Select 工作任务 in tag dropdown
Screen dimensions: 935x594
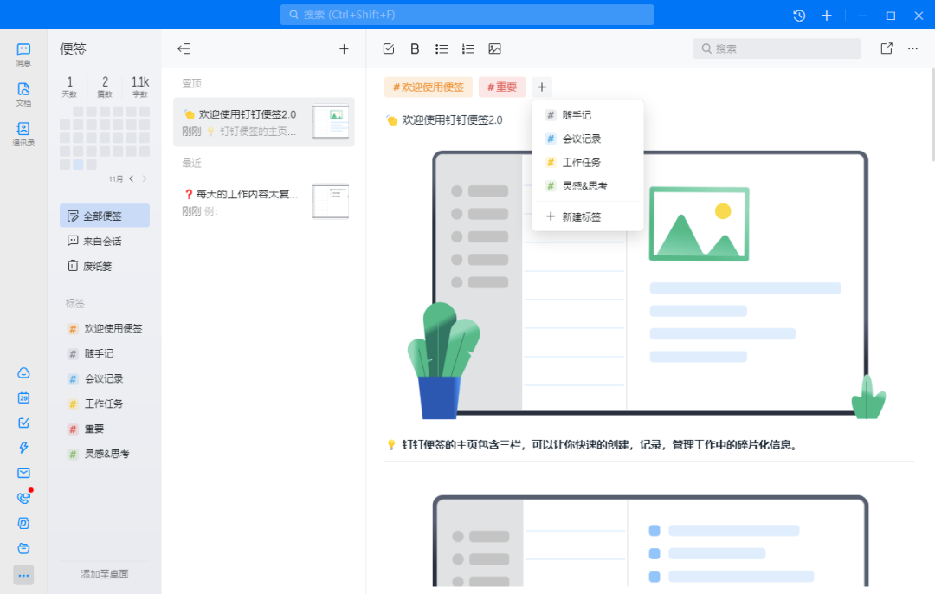[x=587, y=162]
